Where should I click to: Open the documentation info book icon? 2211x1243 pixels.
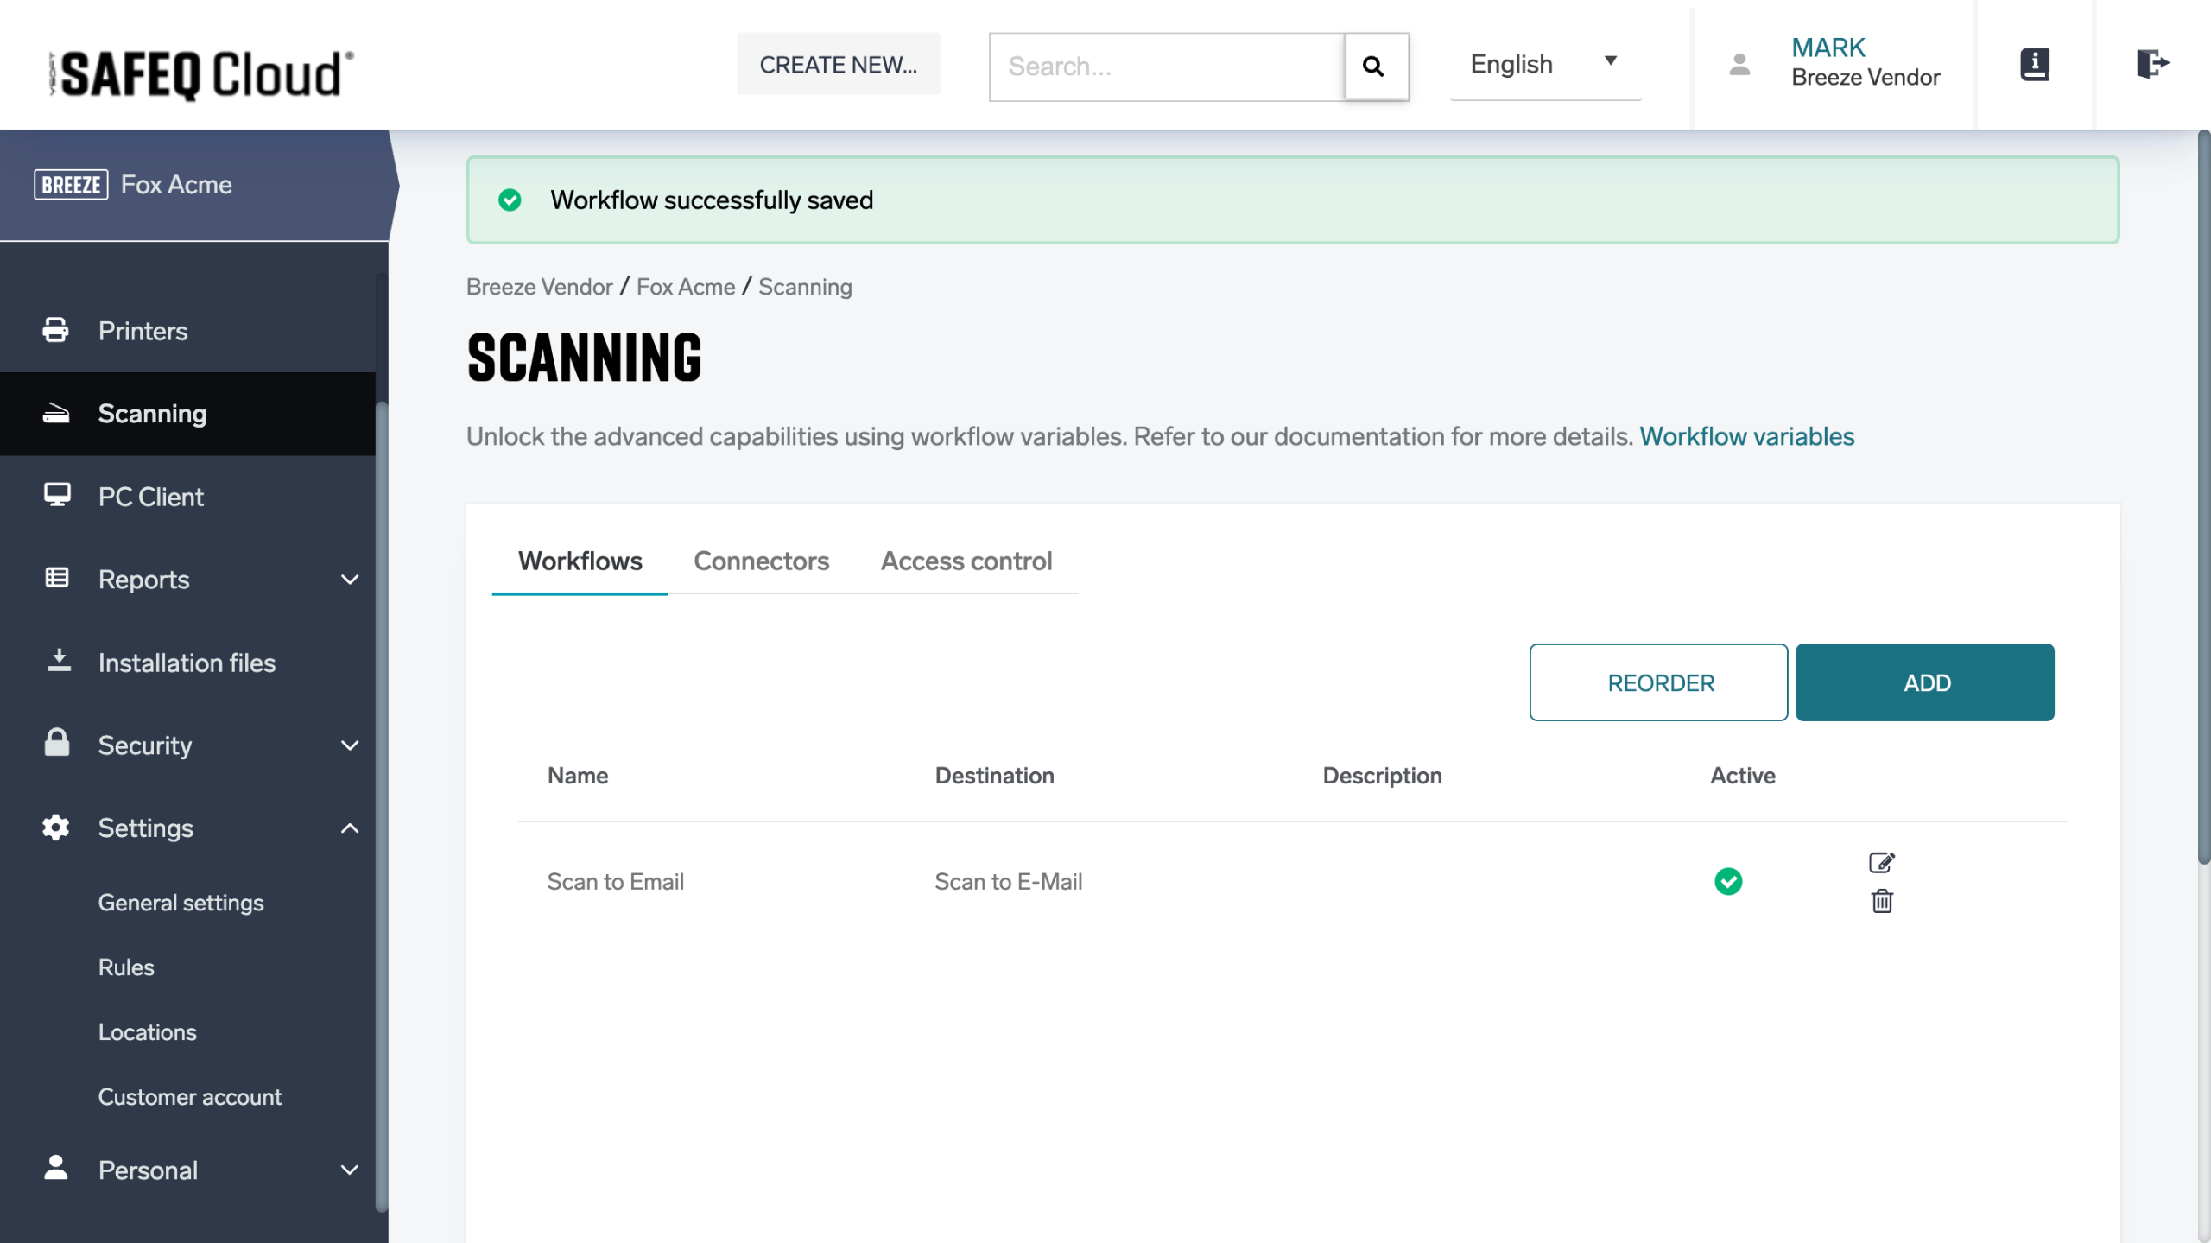point(2034,65)
